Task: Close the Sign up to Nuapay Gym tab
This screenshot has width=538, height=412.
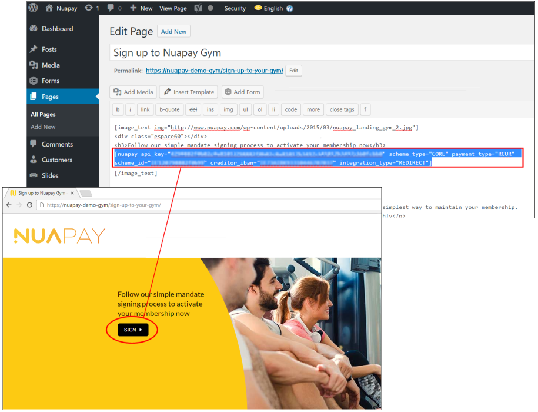Action: coord(72,193)
